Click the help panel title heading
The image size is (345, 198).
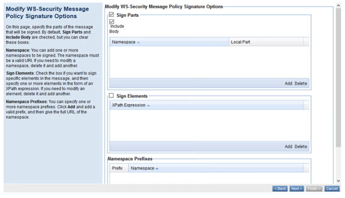(x=47, y=12)
